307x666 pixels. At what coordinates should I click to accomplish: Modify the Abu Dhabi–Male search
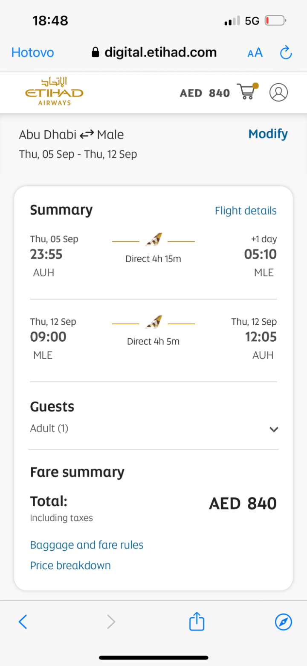click(268, 134)
